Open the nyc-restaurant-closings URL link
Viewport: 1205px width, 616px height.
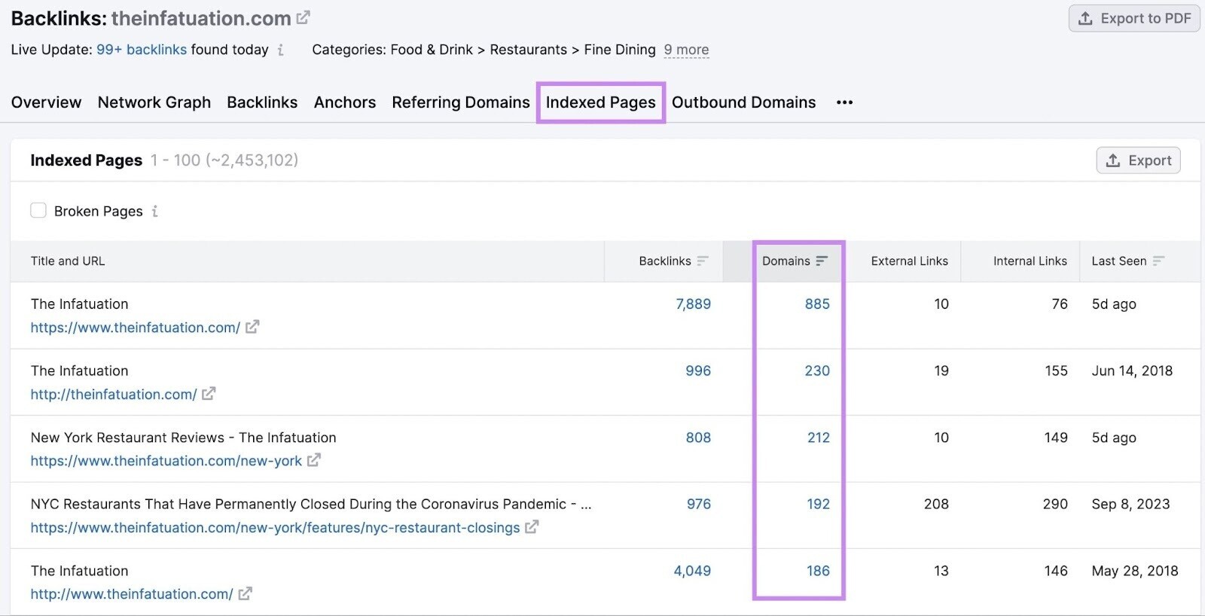click(276, 528)
